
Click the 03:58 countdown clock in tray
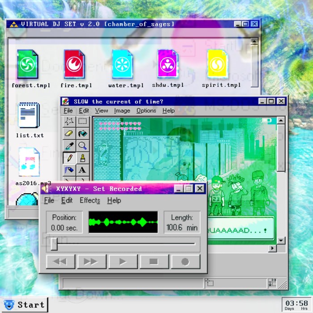[x=296, y=305]
